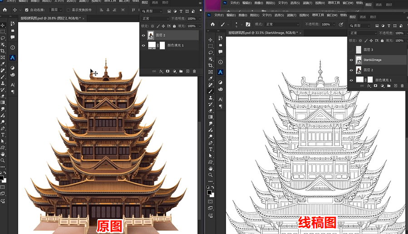Open blue plugin panel icon in left window
This screenshot has height=234, width=408.
pyautogui.click(x=12, y=58)
